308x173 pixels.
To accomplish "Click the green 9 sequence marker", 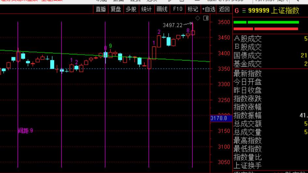I will tap(110, 46).
